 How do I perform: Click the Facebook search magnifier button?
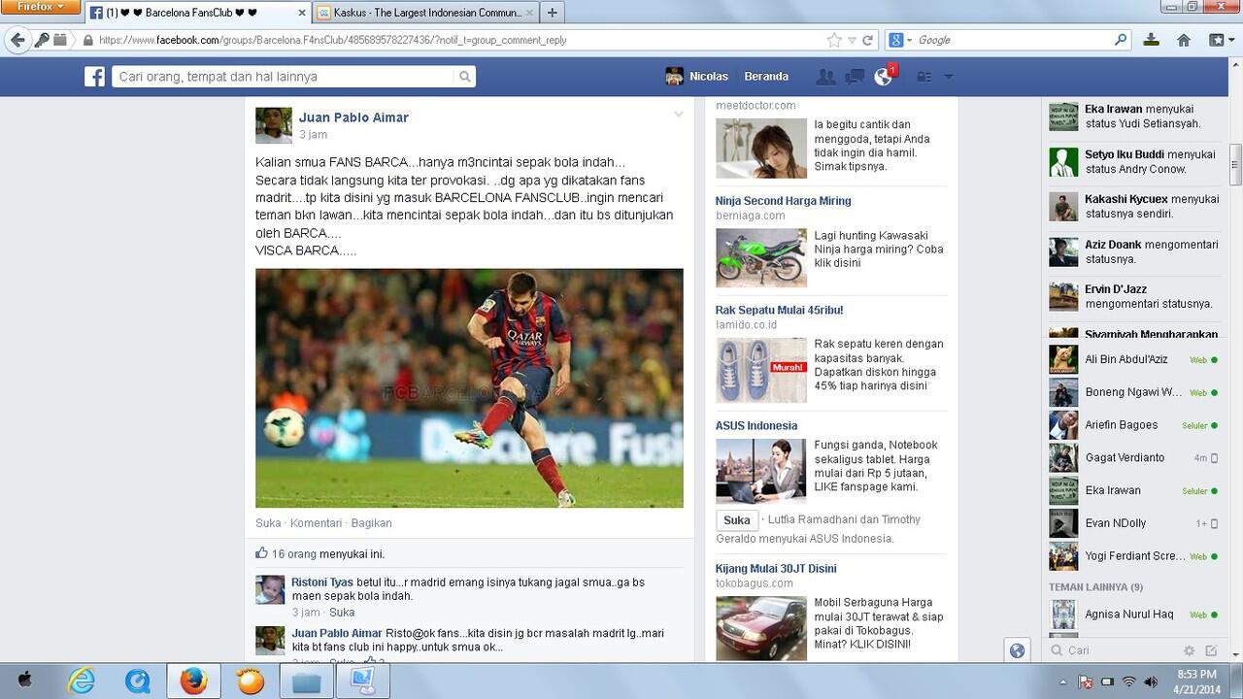point(465,77)
